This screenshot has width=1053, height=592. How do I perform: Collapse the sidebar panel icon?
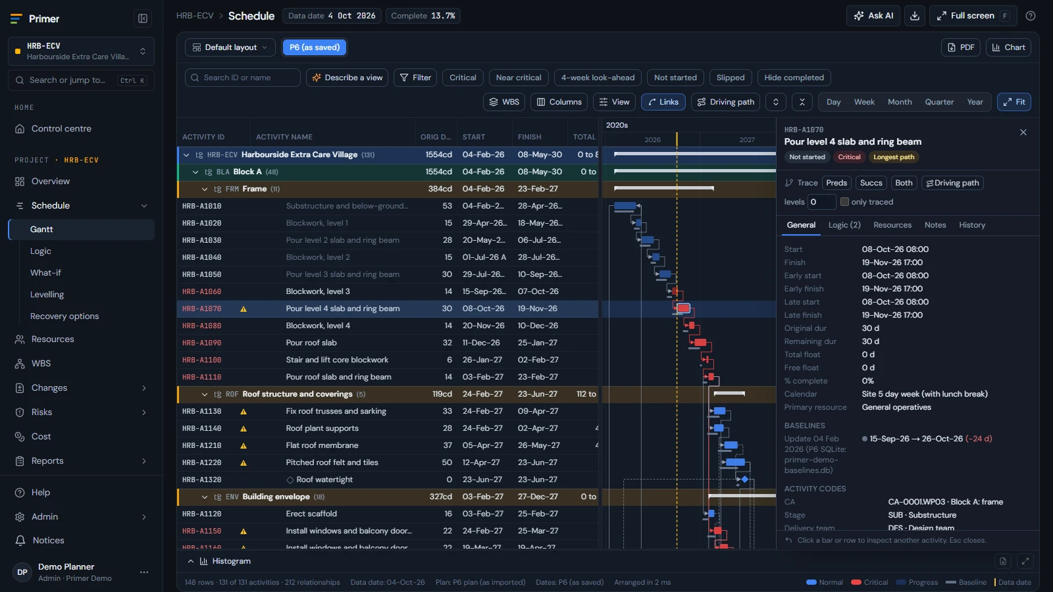point(142,19)
